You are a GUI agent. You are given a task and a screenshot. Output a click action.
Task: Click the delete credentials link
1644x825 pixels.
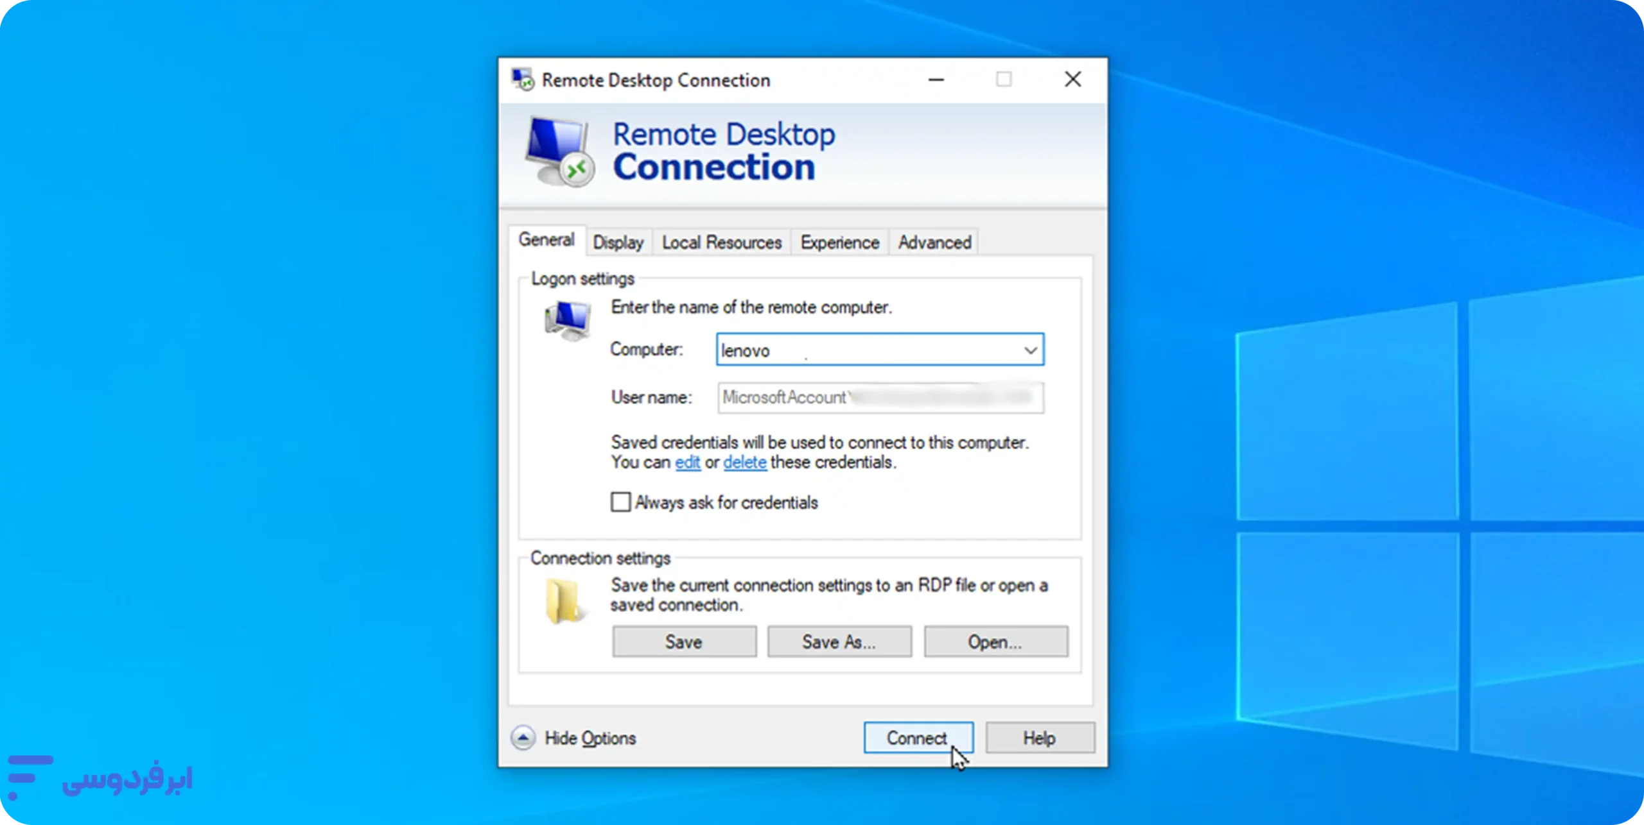click(x=745, y=463)
